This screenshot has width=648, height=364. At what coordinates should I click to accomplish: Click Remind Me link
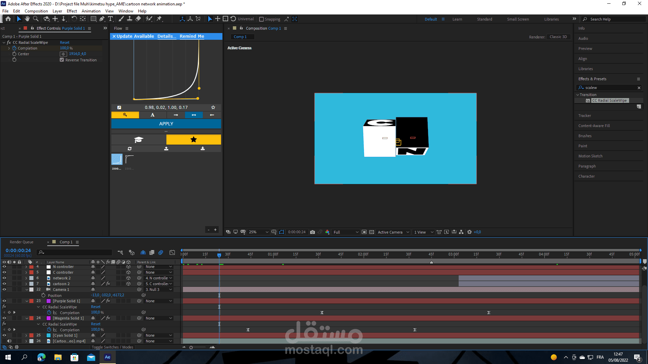192,36
